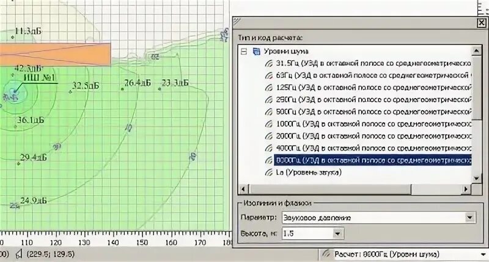The height and width of the screenshot is (262, 489).
Task: Select the highlighted 8000Гц row
Action: (x=373, y=160)
